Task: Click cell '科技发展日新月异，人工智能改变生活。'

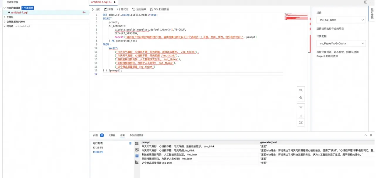Action: [169, 155]
